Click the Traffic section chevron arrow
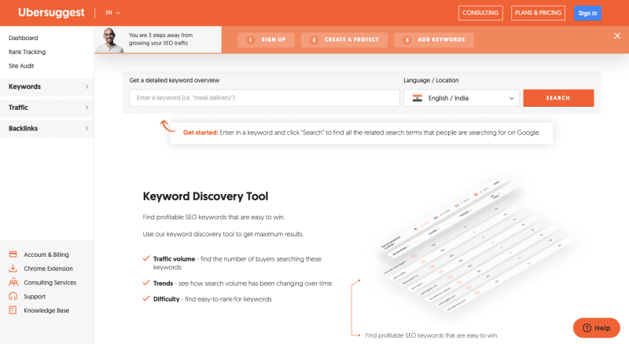This screenshot has height=344, width=629. [x=86, y=108]
